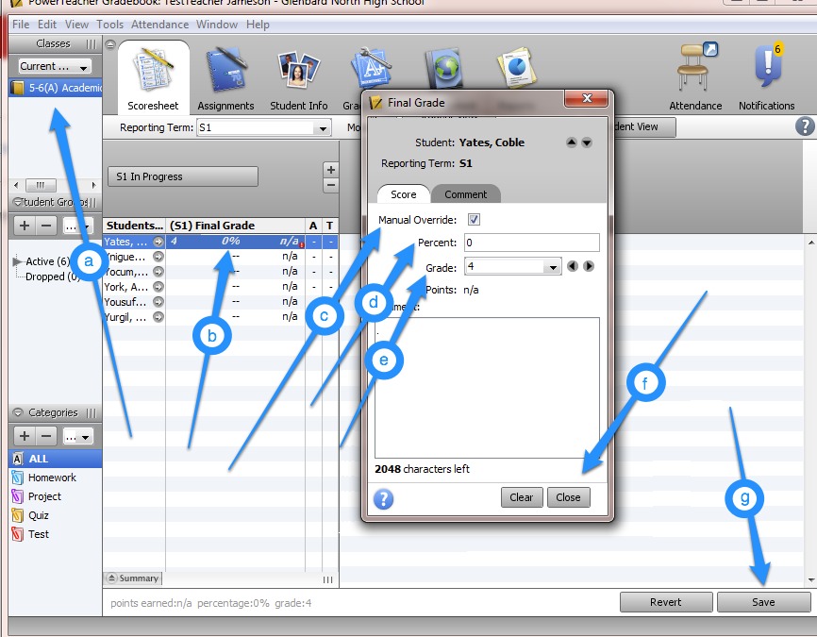Open the Reporting Term dropdown
The image size is (817, 637).
[323, 128]
